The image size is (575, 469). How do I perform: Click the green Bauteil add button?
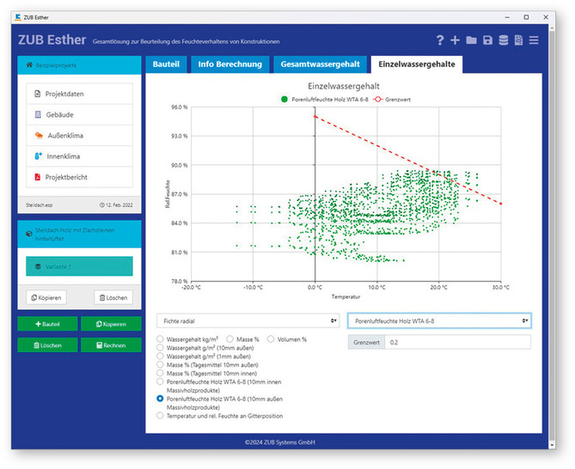tap(47, 324)
